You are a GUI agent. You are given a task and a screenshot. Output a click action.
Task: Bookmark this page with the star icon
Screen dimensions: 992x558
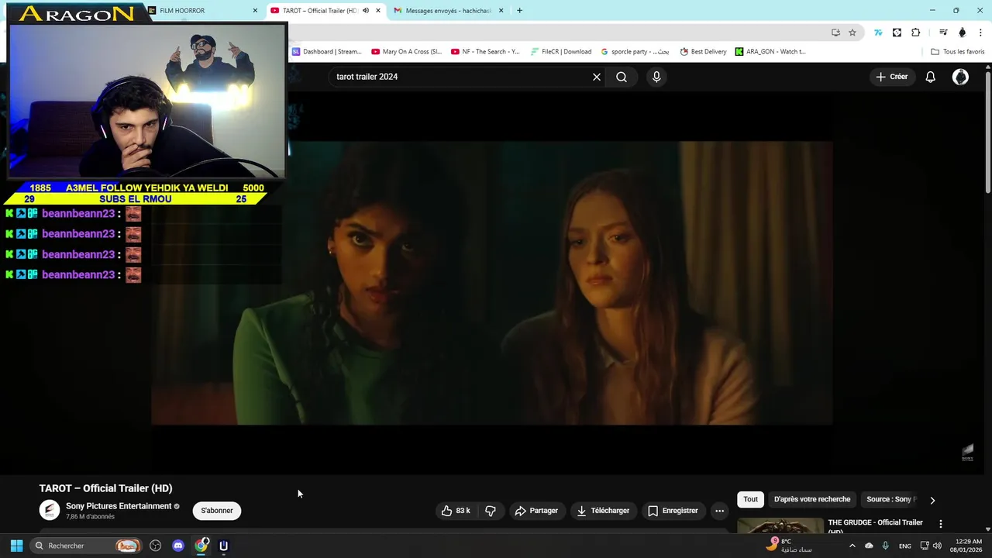[852, 33]
